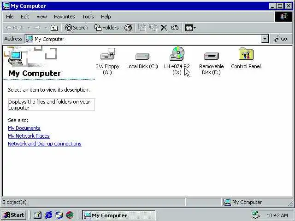The image size is (295, 221).
Task: Maximize the My Computer window
Action: click(x=280, y=6)
